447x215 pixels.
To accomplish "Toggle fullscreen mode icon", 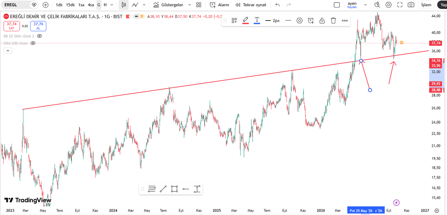I will [400, 5].
